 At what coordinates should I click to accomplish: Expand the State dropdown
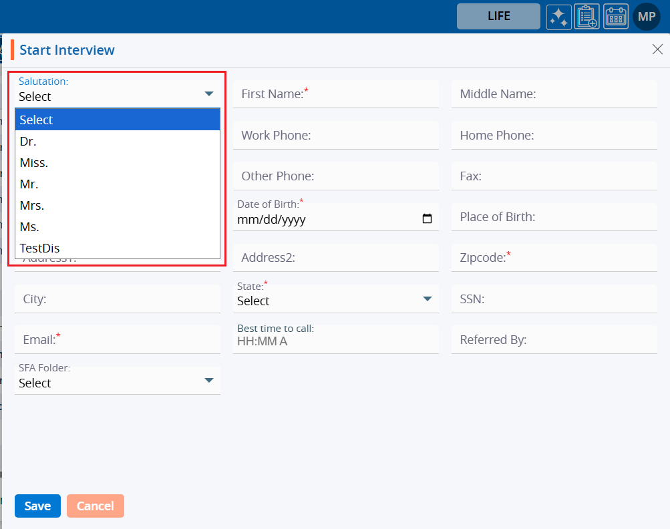(428, 299)
